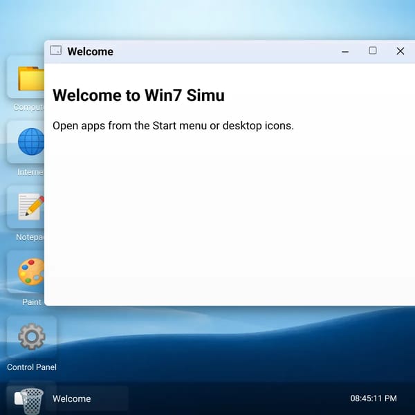
Task: Open the Notepad desktop icon
Action: pyautogui.click(x=26, y=207)
